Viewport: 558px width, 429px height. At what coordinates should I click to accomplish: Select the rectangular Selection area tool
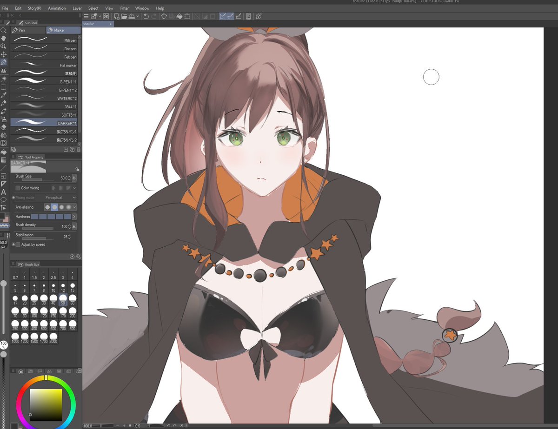point(3,87)
